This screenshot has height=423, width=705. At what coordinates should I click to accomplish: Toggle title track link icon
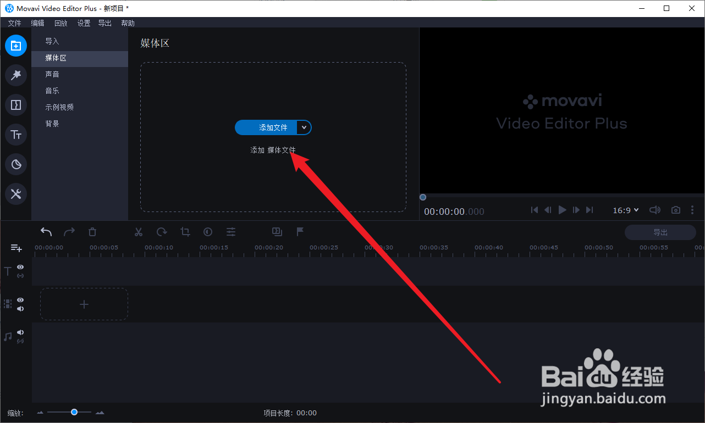coord(20,276)
